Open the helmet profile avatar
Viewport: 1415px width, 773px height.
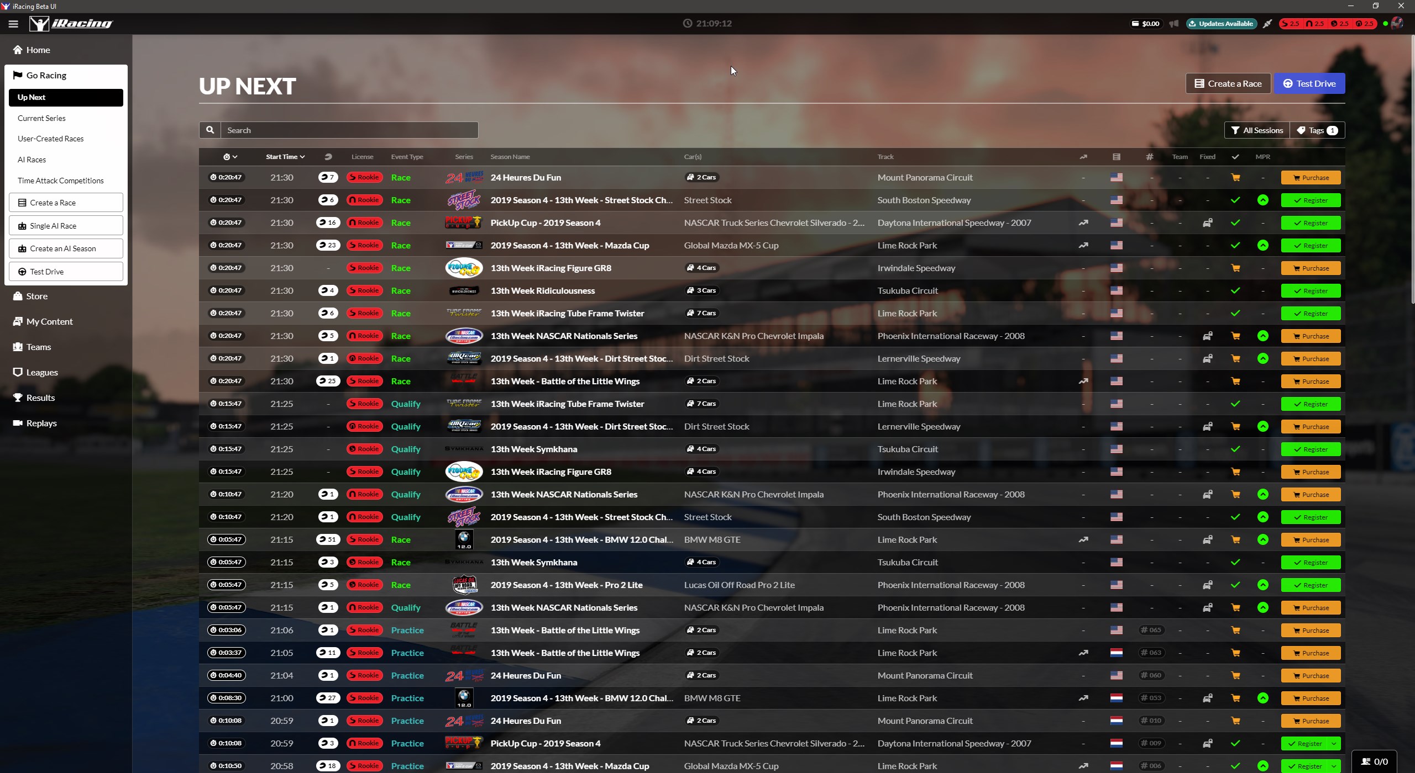[x=1397, y=23]
